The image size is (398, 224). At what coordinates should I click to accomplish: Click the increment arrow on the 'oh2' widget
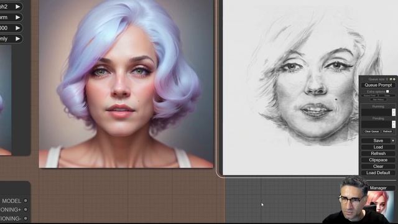coord(18,7)
